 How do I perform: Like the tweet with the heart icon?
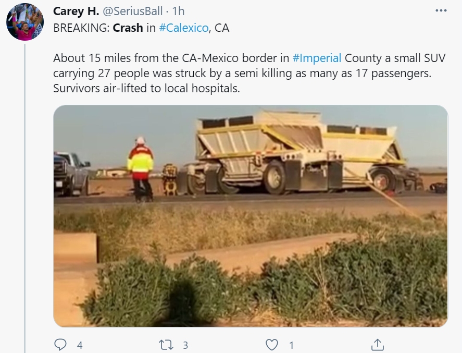272,345
